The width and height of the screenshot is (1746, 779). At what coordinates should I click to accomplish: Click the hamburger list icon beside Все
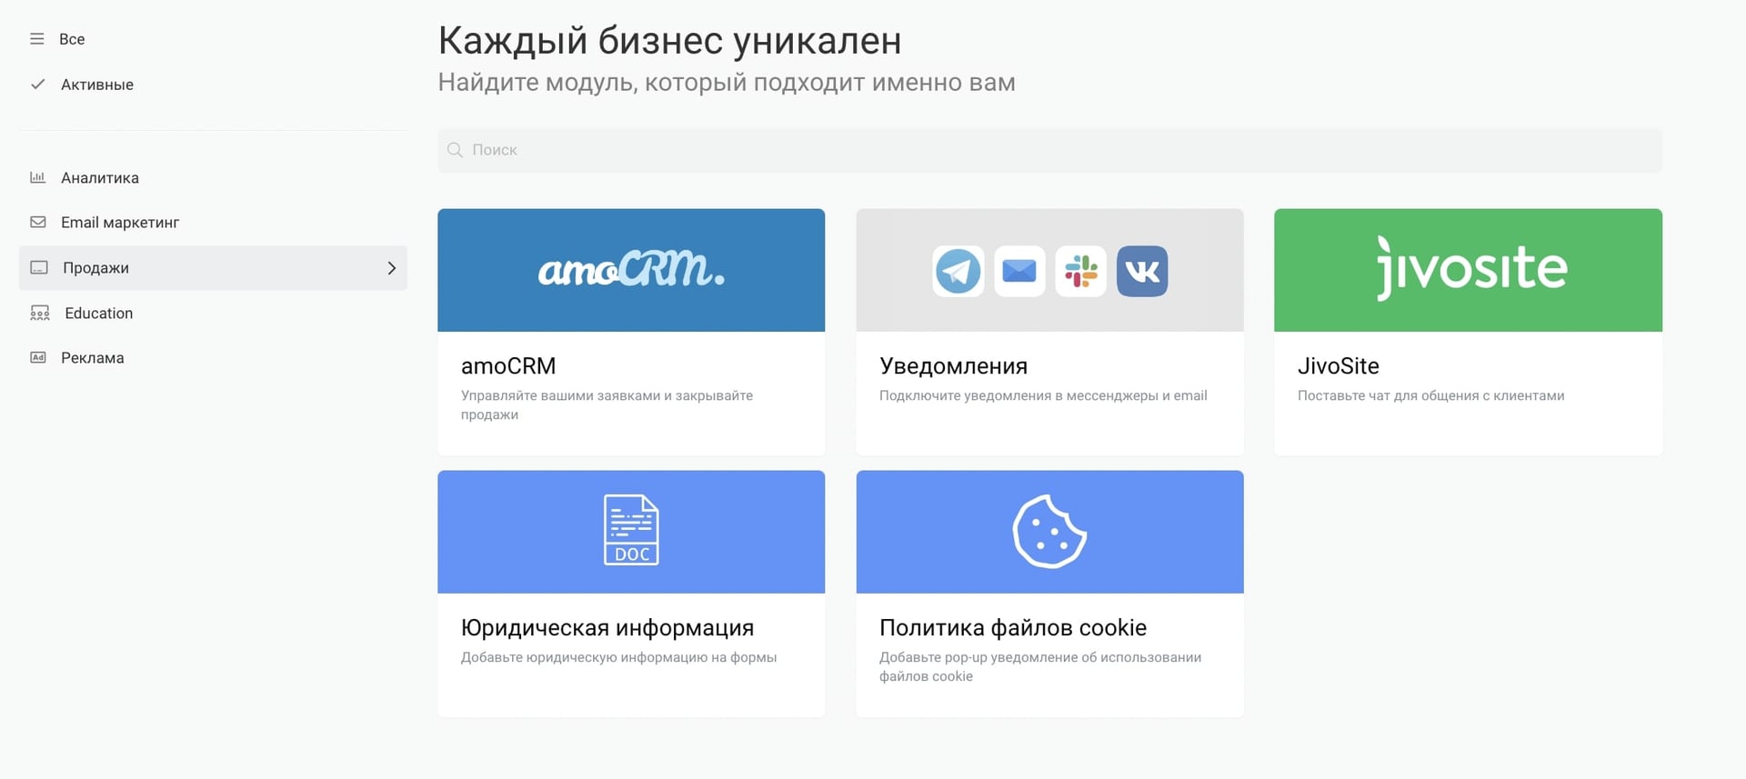coord(37,39)
